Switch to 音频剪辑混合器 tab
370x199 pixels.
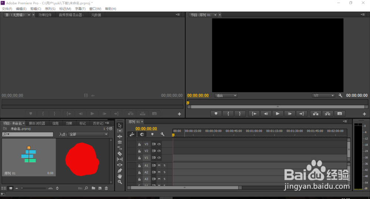pyautogui.click(x=71, y=15)
